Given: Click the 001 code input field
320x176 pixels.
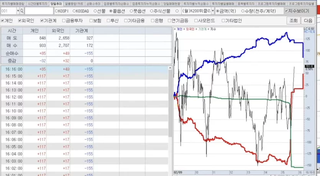Looking at the screenshot, I should [x=8, y=11].
